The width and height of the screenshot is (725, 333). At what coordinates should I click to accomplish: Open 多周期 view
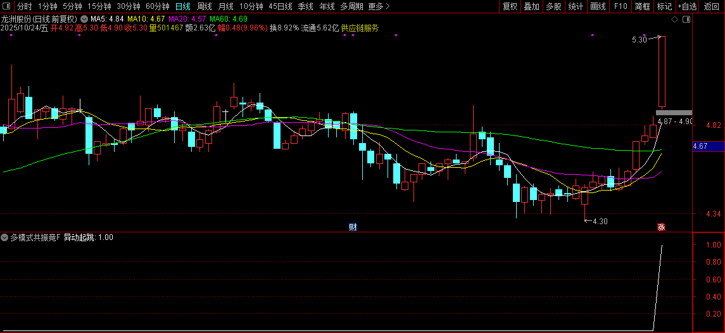(x=351, y=6)
